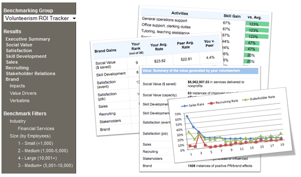Expand the Size (by Employees) filter
This screenshot has height=177, width=301.
(x=30, y=136)
